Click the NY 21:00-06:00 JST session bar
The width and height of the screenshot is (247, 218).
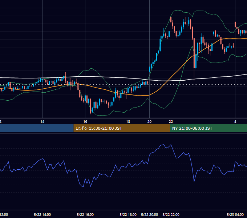(208, 128)
